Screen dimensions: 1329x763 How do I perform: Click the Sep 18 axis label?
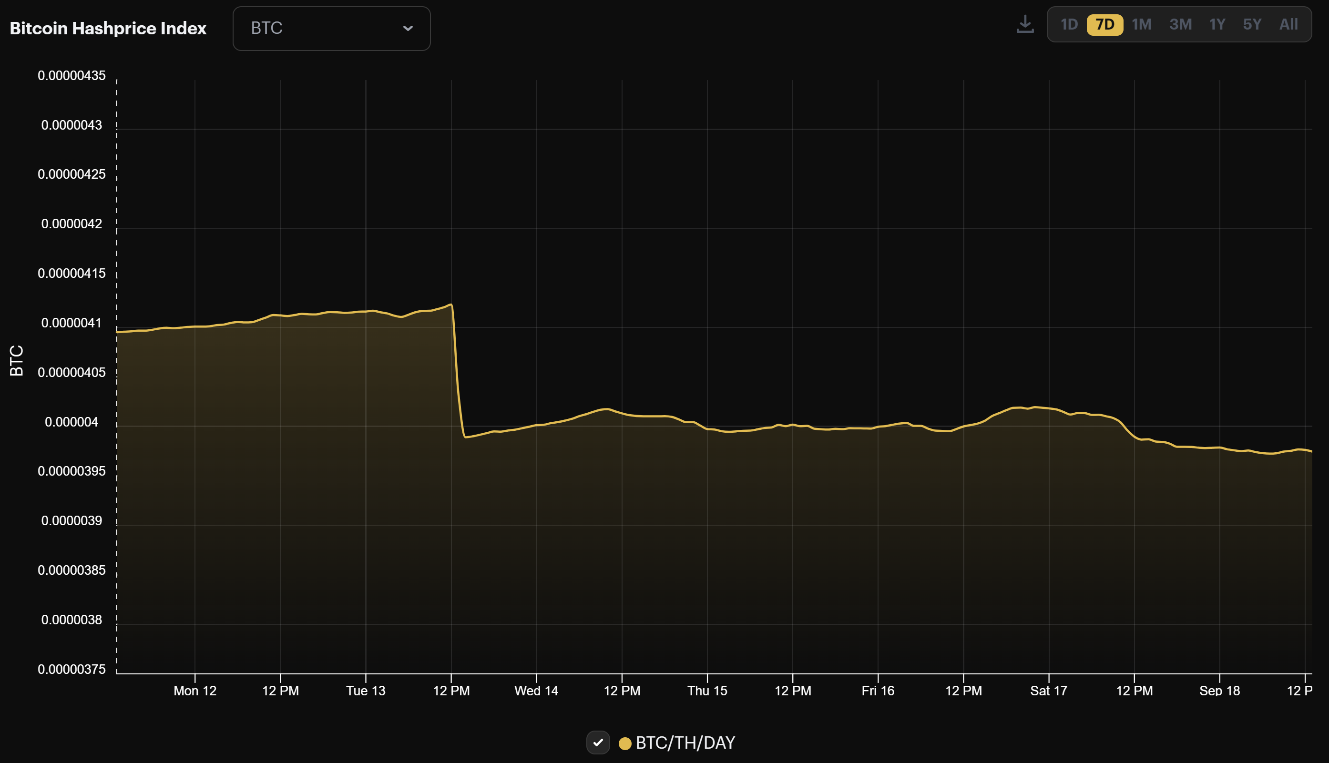[x=1219, y=691]
